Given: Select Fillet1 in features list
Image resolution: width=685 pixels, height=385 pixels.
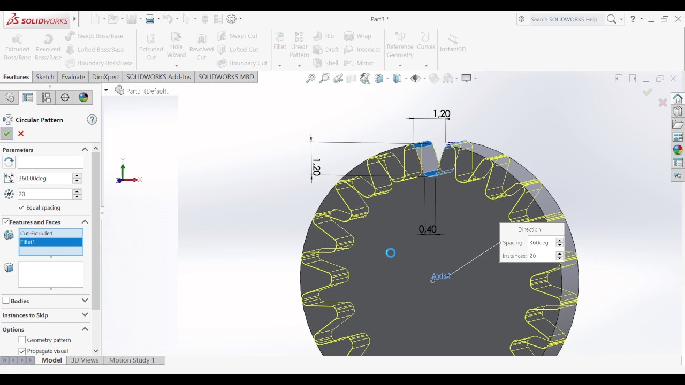Looking at the screenshot, I should click(51, 242).
